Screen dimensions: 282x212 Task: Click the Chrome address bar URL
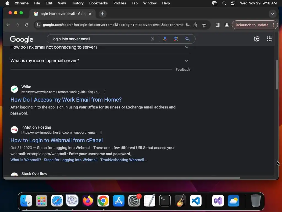(x=116, y=25)
